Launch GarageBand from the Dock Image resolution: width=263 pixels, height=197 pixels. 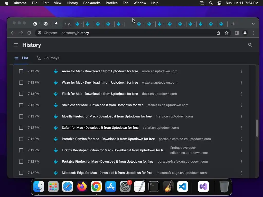coord(168,186)
